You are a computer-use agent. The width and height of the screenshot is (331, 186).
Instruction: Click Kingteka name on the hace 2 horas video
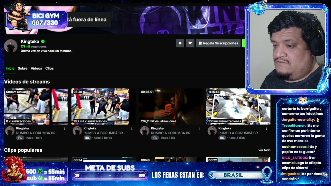click(90, 128)
